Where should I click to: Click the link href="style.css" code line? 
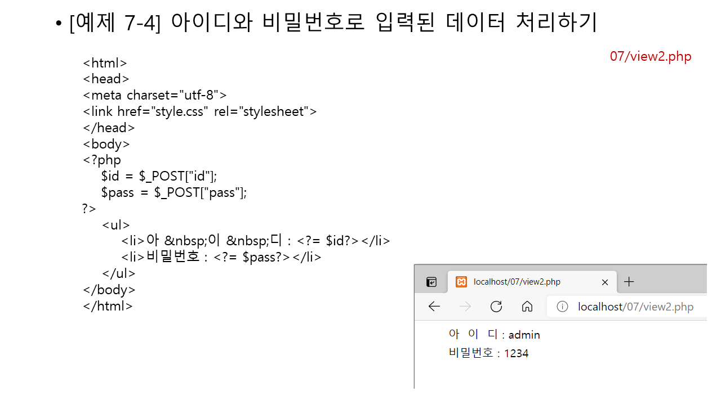click(199, 111)
